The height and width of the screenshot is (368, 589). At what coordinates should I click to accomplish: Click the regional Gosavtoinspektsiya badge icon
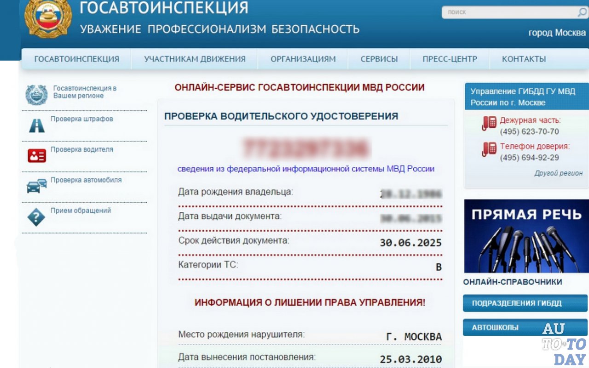pos(36,95)
